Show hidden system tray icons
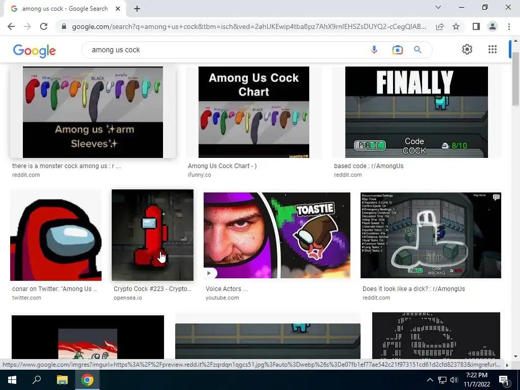This screenshot has width=520, height=390. click(430, 380)
